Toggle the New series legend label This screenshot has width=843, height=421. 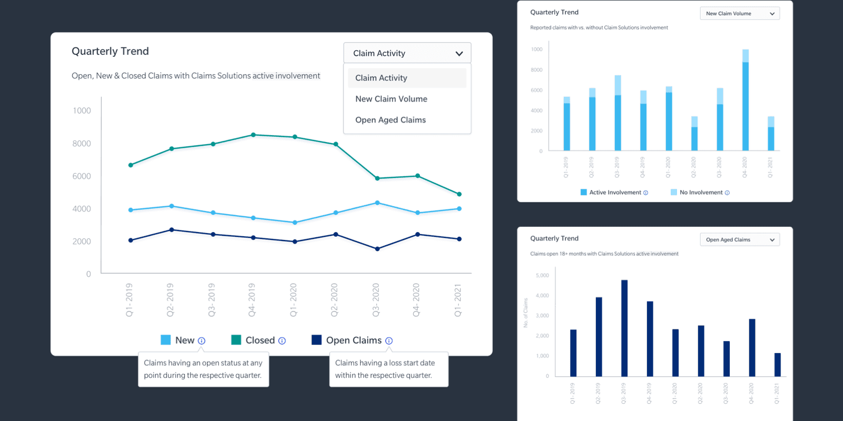[185, 340]
